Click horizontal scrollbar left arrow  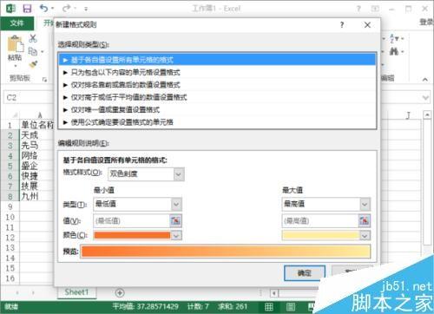point(274,293)
